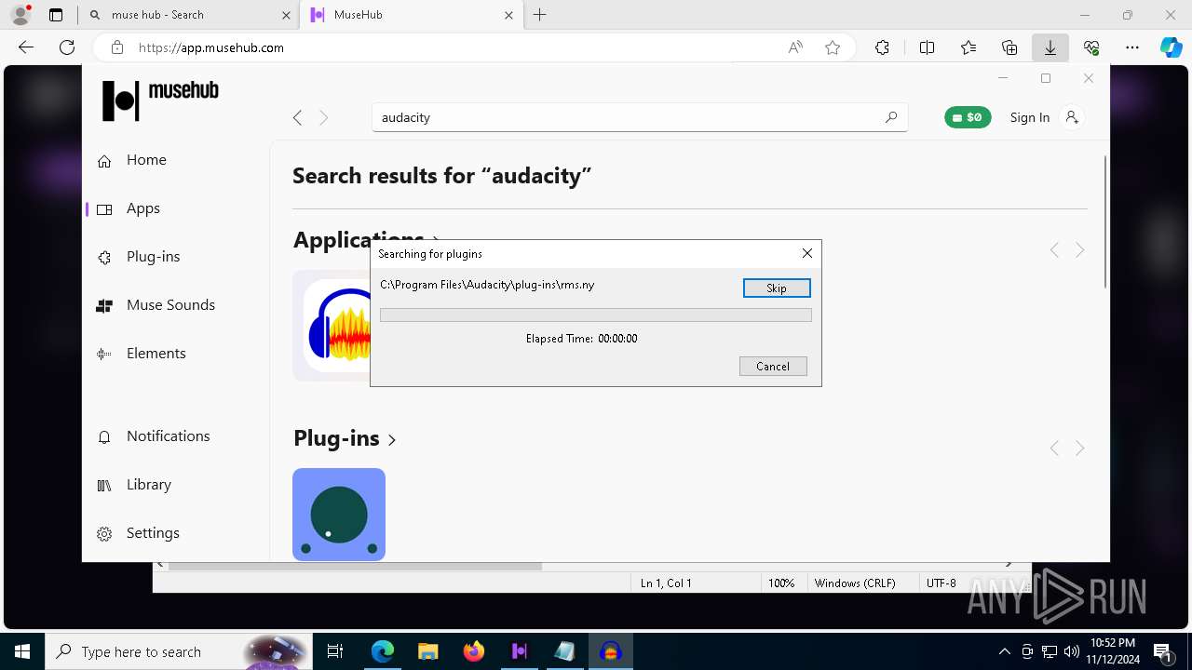Close the Searching for plugins dialog
This screenshot has height=670, width=1192.
point(807,253)
